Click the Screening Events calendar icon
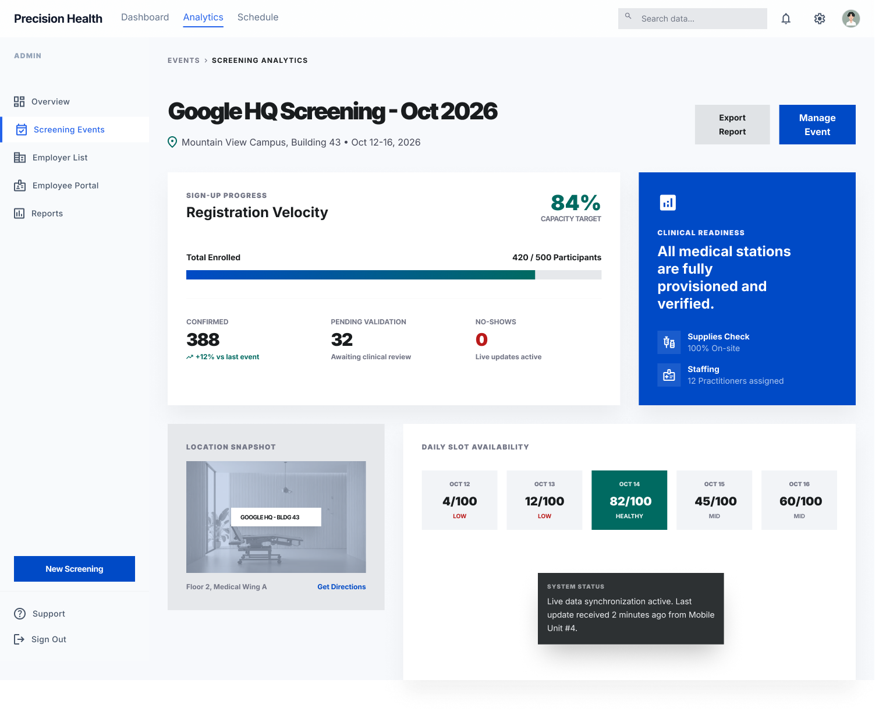Image resolution: width=879 pixels, height=715 pixels. coord(22,130)
